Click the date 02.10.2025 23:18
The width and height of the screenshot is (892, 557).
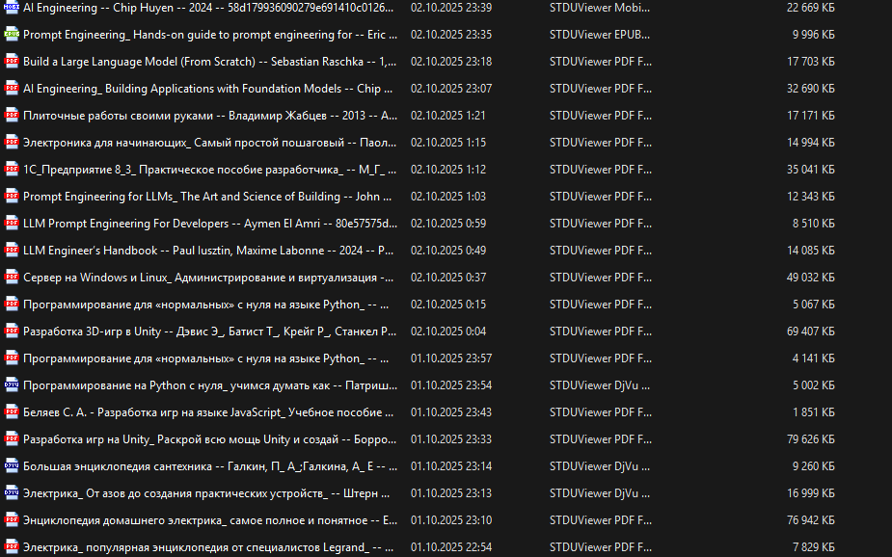coord(451,62)
